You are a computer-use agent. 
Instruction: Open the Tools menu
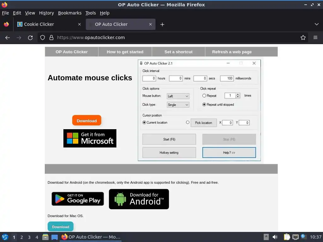coord(91,13)
